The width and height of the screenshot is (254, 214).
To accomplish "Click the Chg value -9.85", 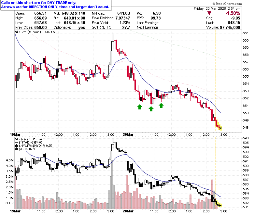I will (x=235, y=18).
